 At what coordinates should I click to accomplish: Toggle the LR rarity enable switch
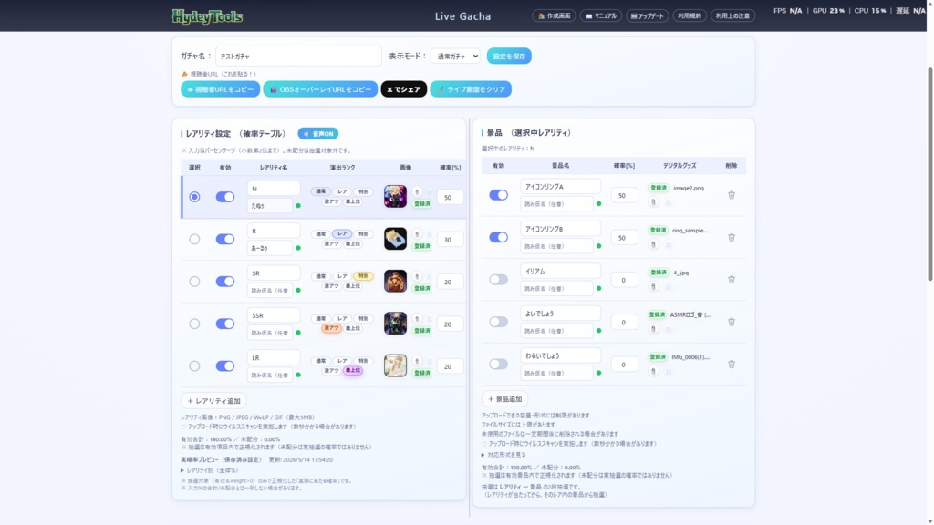225,366
